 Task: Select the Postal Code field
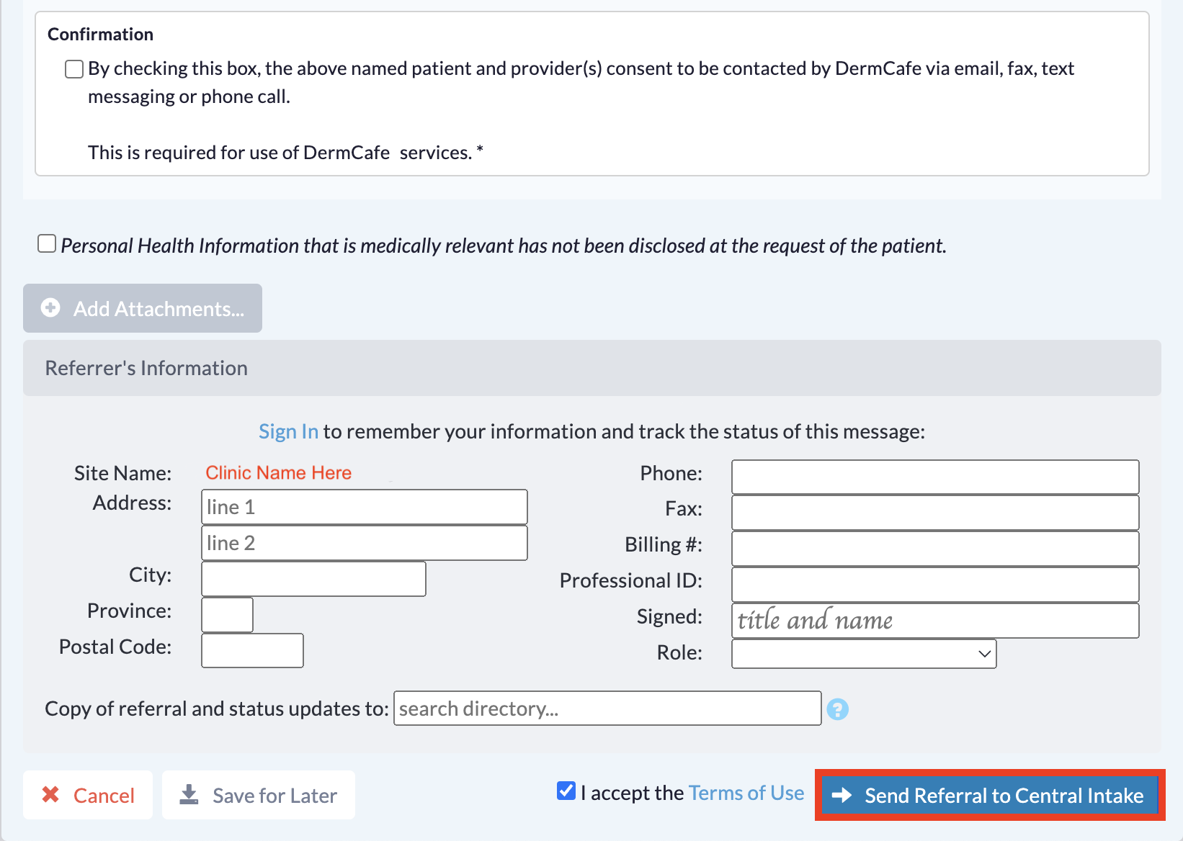point(252,651)
